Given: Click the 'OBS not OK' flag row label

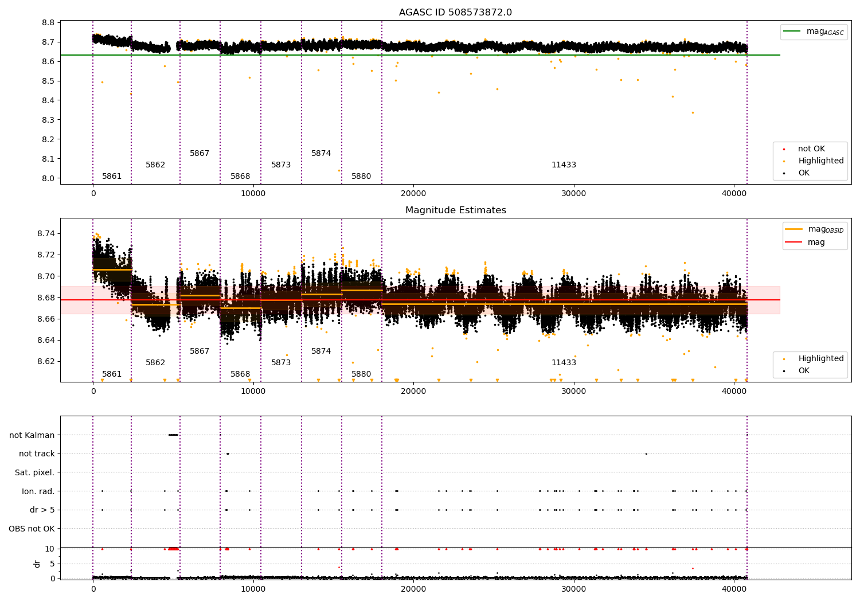Looking at the screenshot, I should click(x=32, y=529).
